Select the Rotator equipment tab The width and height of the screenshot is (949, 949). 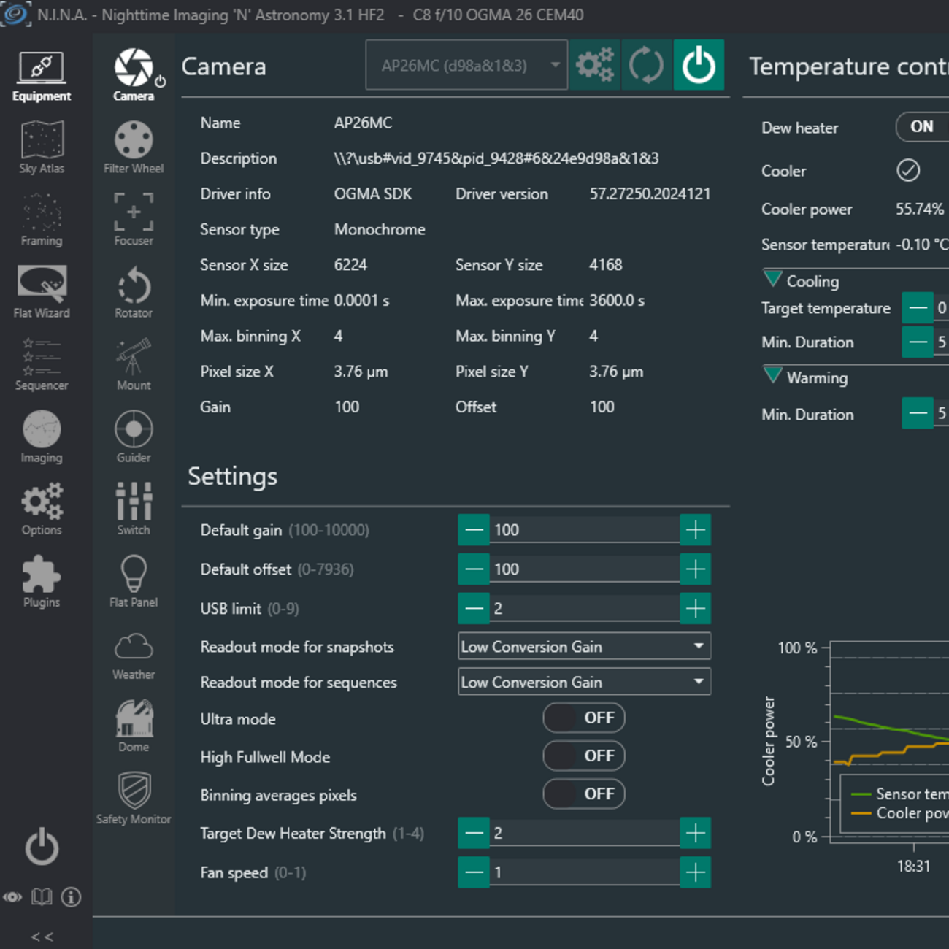pos(134,293)
